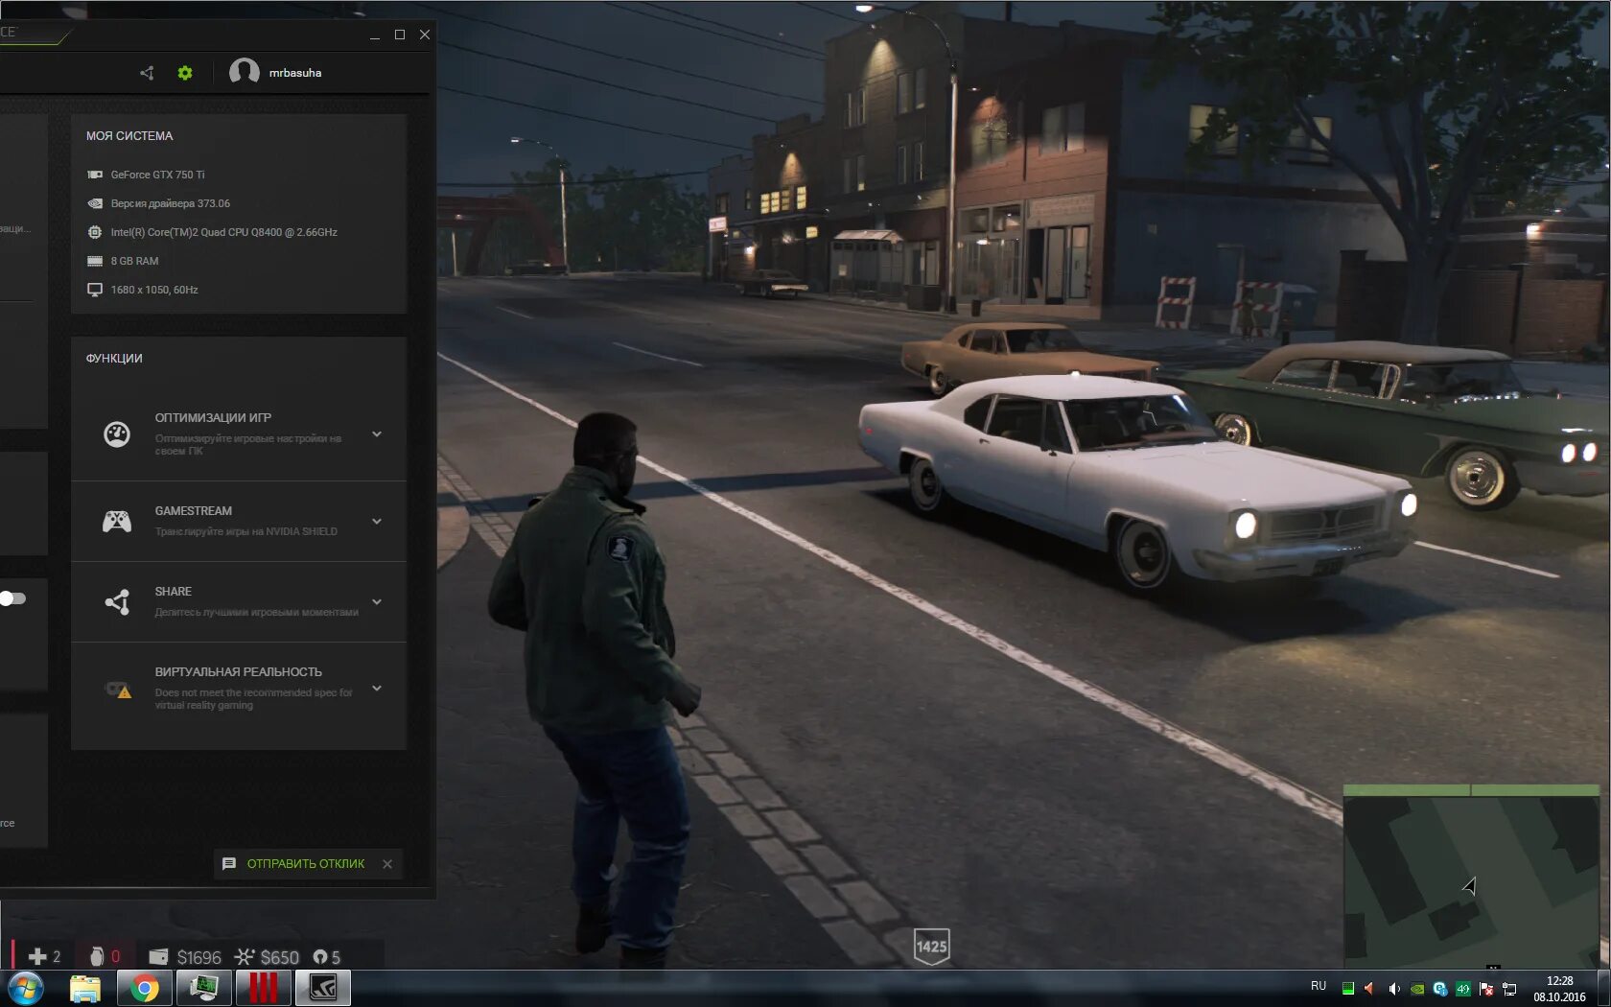Viewport: 1611px width, 1007px height.
Task: Click the Action Center flag tray icon
Action: (x=1486, y=989)
